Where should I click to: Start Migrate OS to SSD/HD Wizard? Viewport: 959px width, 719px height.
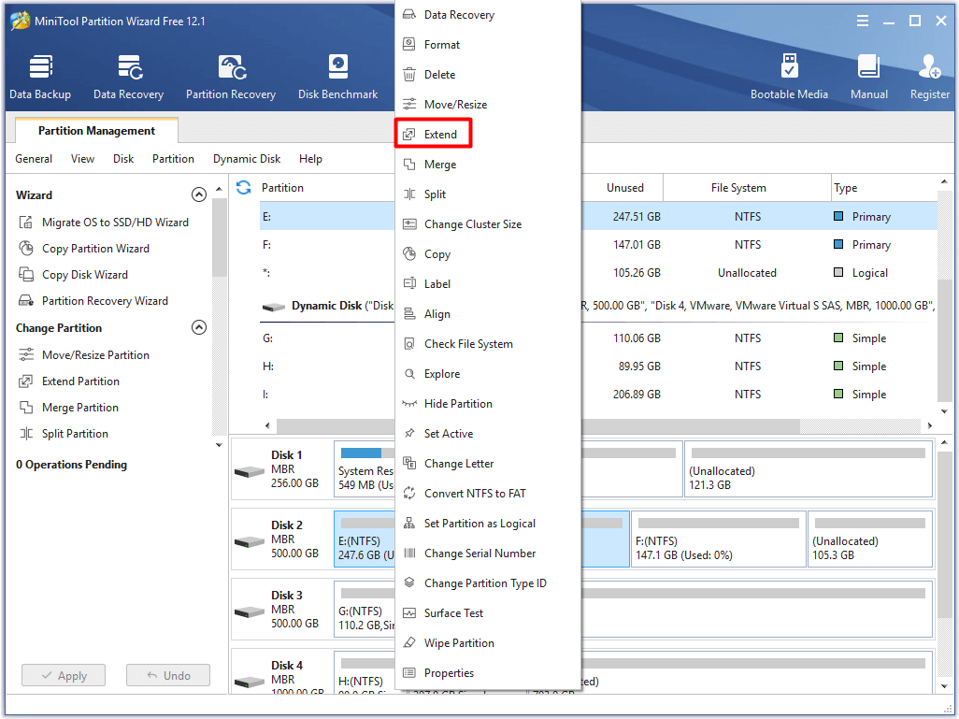pyautogui.click(x=104, y=223)
